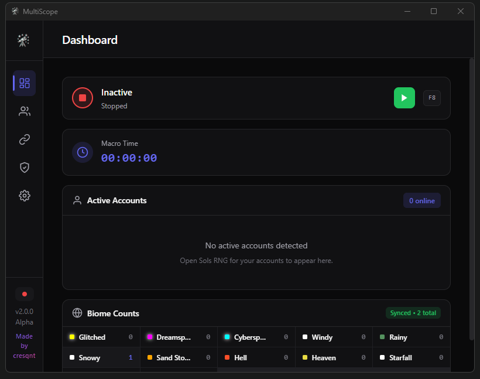Click the red stop icon beside Inactive
Viewport: 480px width, 379px height.
click(x=83, y=98)
